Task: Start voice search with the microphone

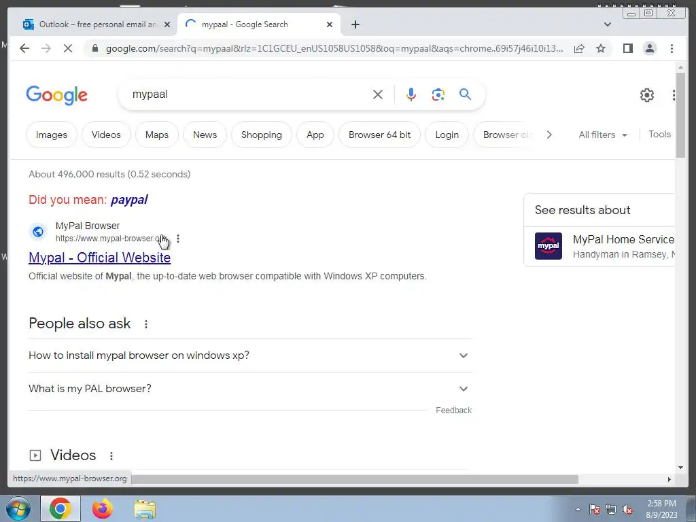Action: [x=411, y=94]
